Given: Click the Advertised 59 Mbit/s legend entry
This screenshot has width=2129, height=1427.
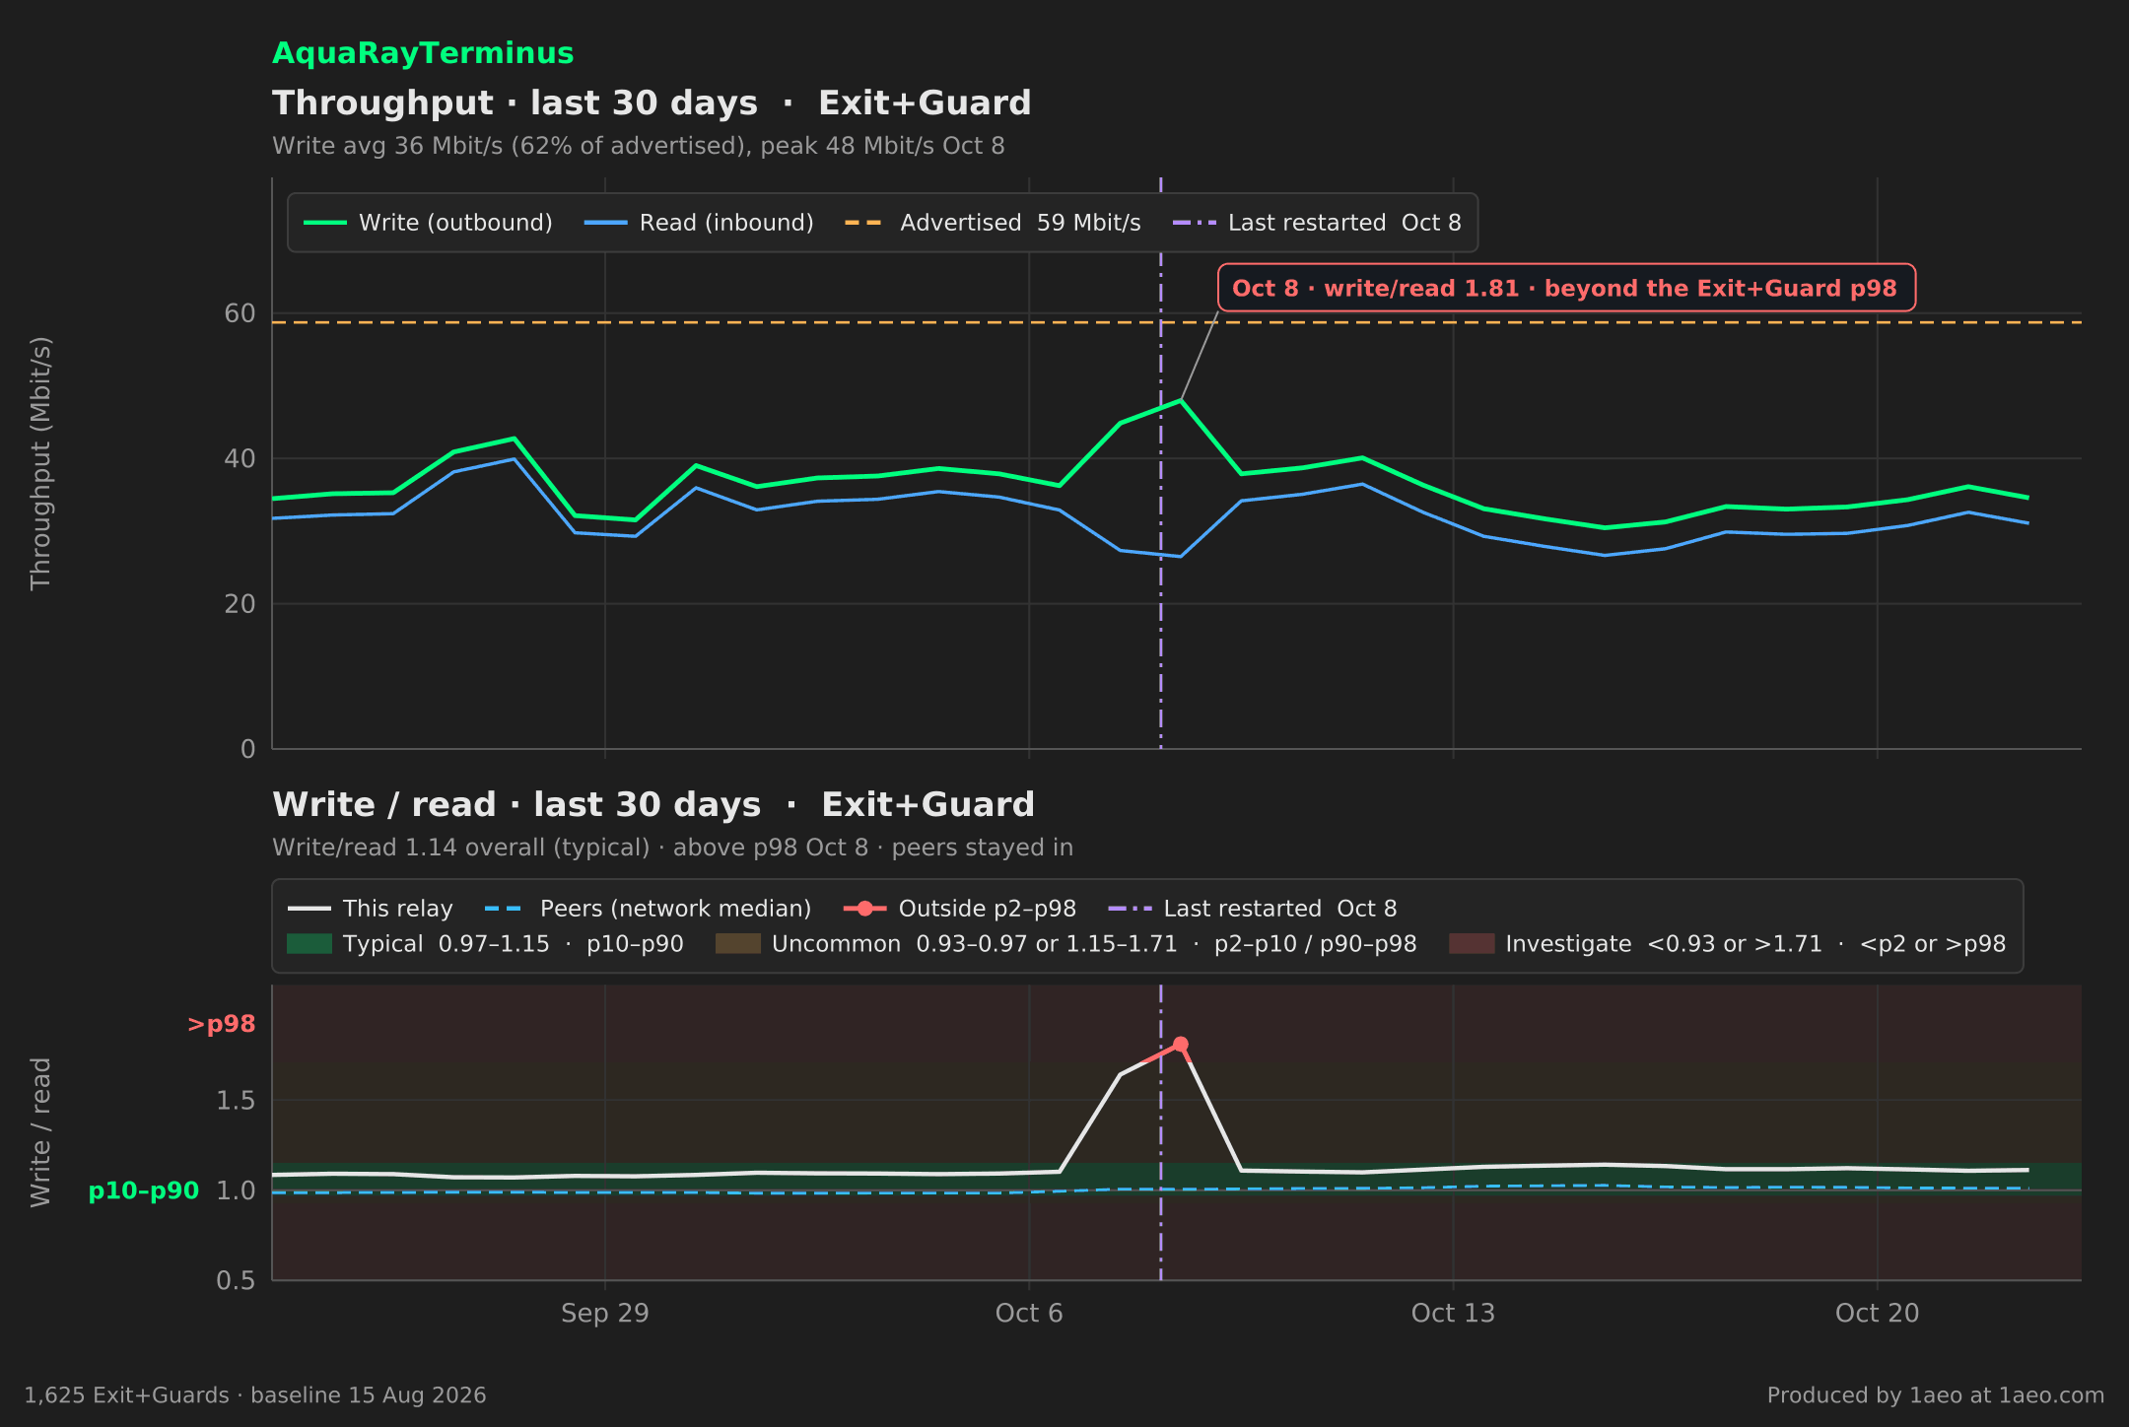Looking at the screenshot, I should click(993, 223).
